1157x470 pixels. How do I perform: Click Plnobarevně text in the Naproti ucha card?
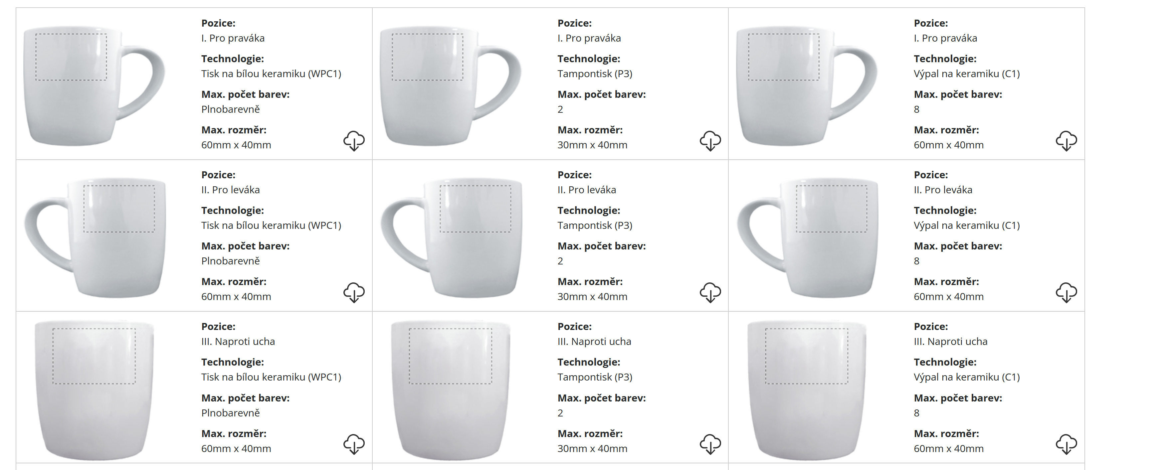tap(230, 413)
